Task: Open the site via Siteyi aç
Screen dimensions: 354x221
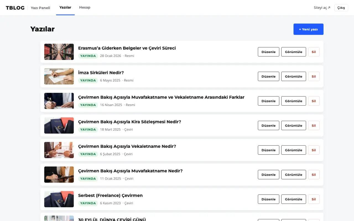Action: point(322,8)
